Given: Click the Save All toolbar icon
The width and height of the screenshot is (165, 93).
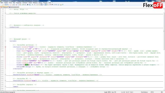Looking at the screenshot, I should point(8,5).
